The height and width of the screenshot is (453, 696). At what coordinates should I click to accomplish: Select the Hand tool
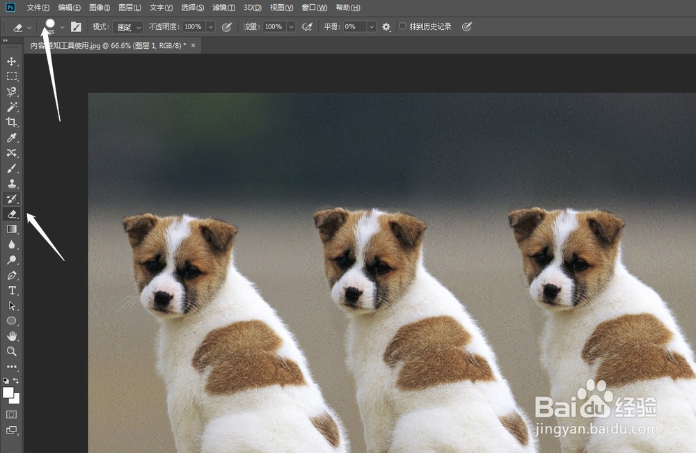point(12,336)
